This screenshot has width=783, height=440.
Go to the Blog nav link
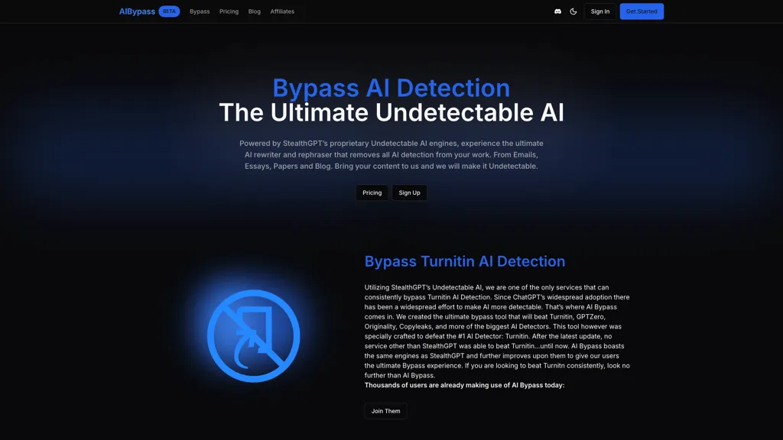(x=255, y=11)
